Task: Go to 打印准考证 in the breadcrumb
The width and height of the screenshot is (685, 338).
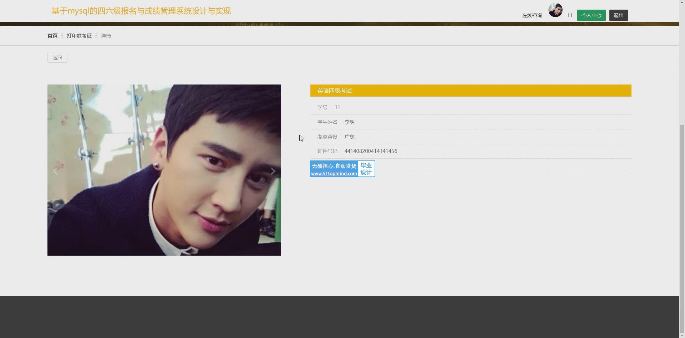Action: [x=79, y=36]
